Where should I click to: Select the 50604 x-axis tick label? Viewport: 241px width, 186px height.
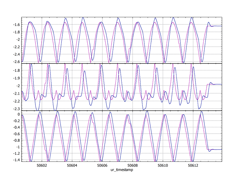coord(72,166)
